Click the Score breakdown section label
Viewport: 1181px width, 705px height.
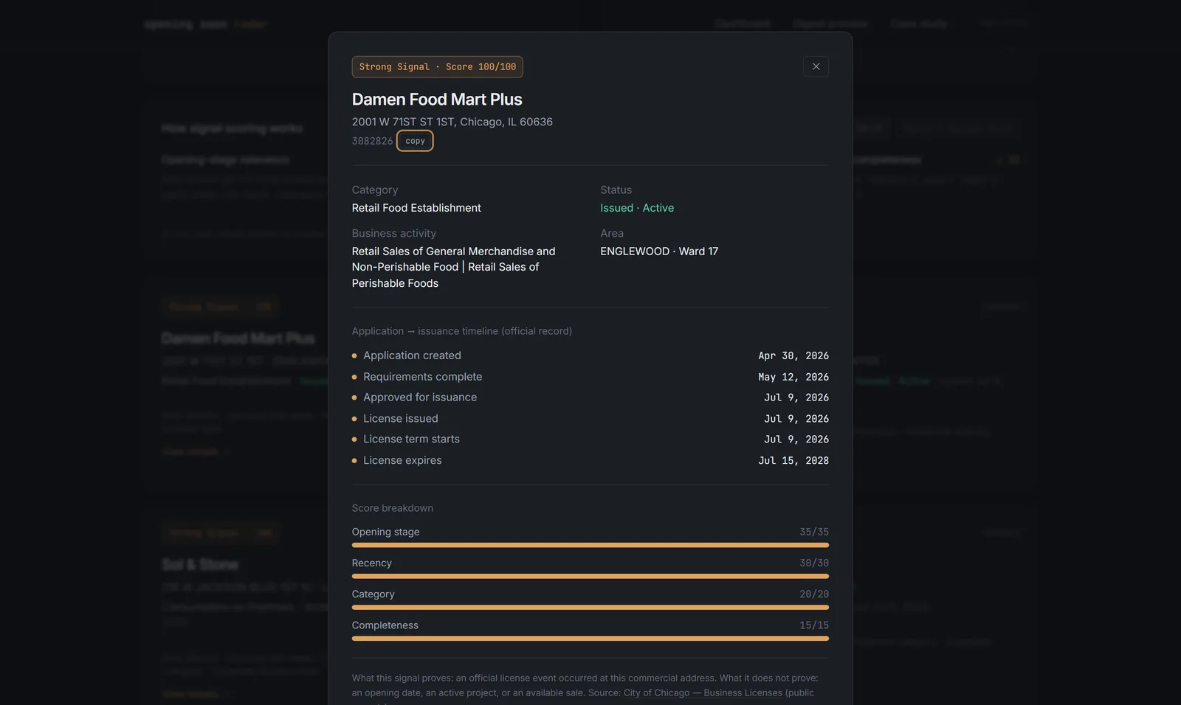click(393, 508)
